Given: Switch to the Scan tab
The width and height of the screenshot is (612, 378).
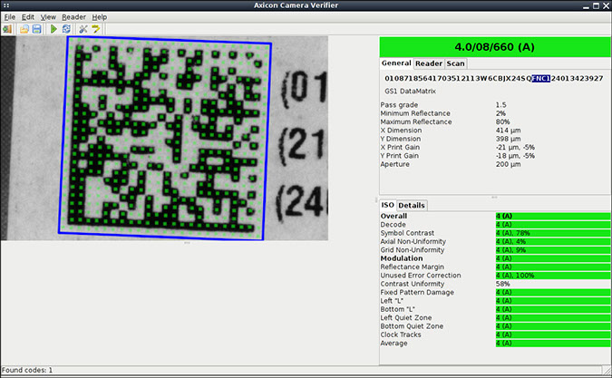Looking at the screenshot, I should click(455, 63).
